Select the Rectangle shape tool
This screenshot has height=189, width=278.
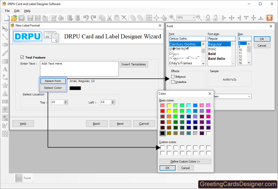5,61
